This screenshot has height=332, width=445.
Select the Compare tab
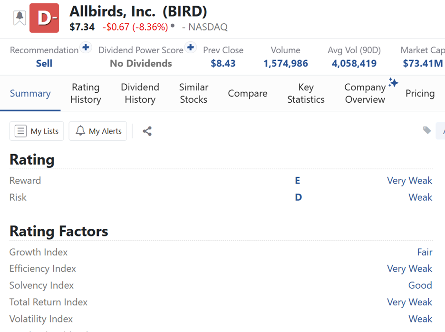click(247, 93)
